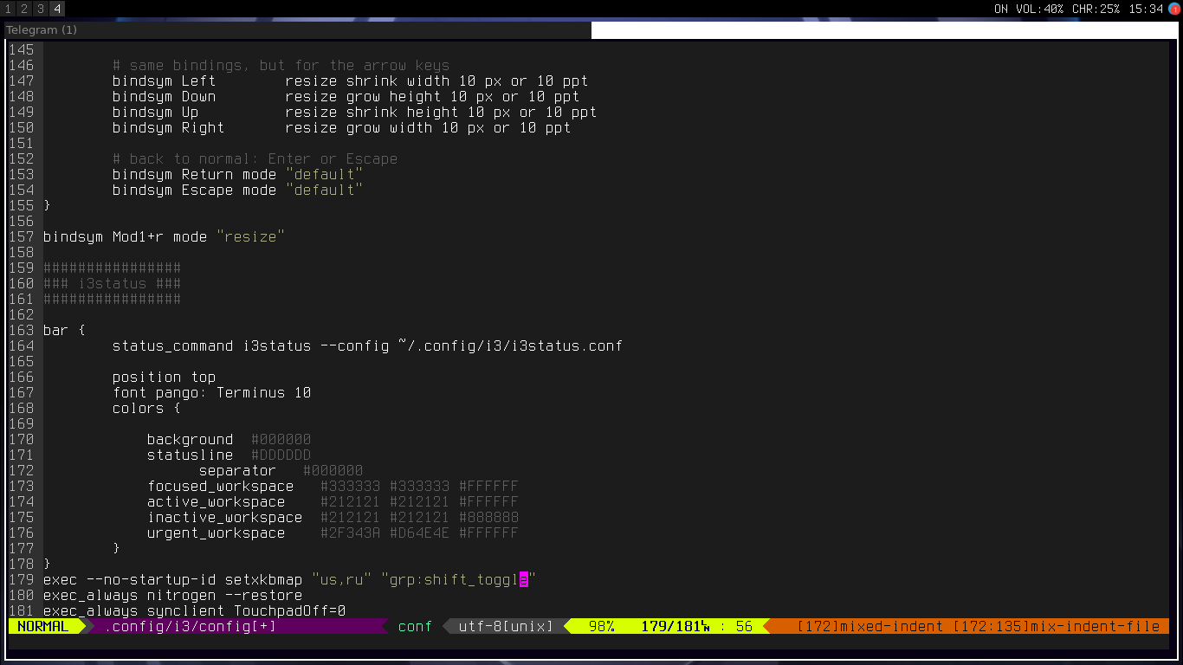The width and height of the screenshot is (1183, 665).
Task: Click the conf filetype label in statusline
Action: pyautogui.click(x=415, y=626)
